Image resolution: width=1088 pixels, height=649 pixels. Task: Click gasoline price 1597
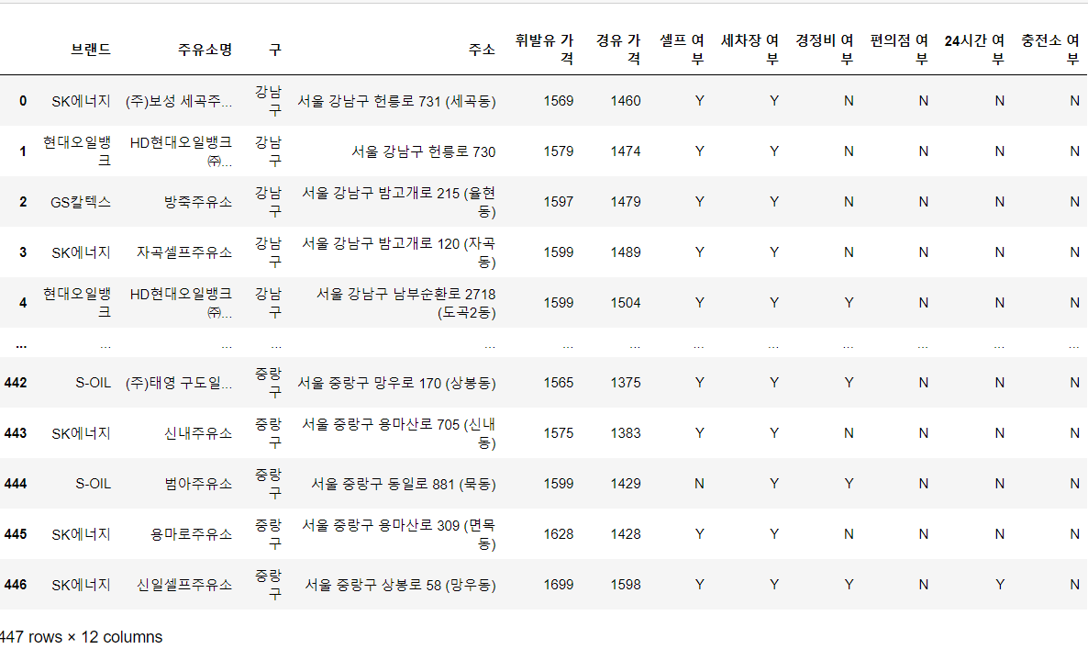click(559, 202)
